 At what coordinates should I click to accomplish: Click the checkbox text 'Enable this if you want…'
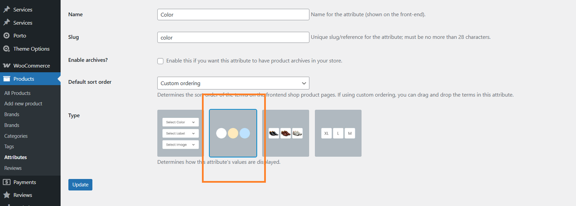click(254, 61)
